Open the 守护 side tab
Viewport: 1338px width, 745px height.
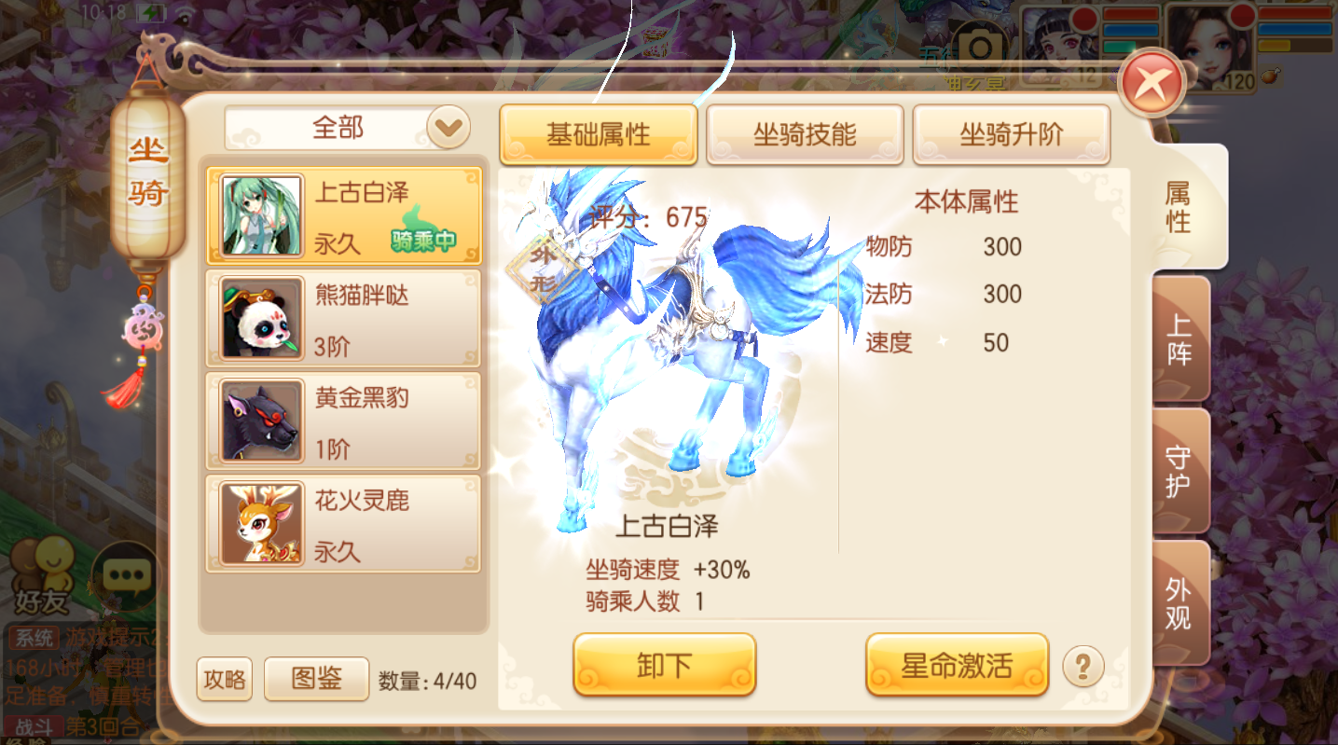(1179, 472)
